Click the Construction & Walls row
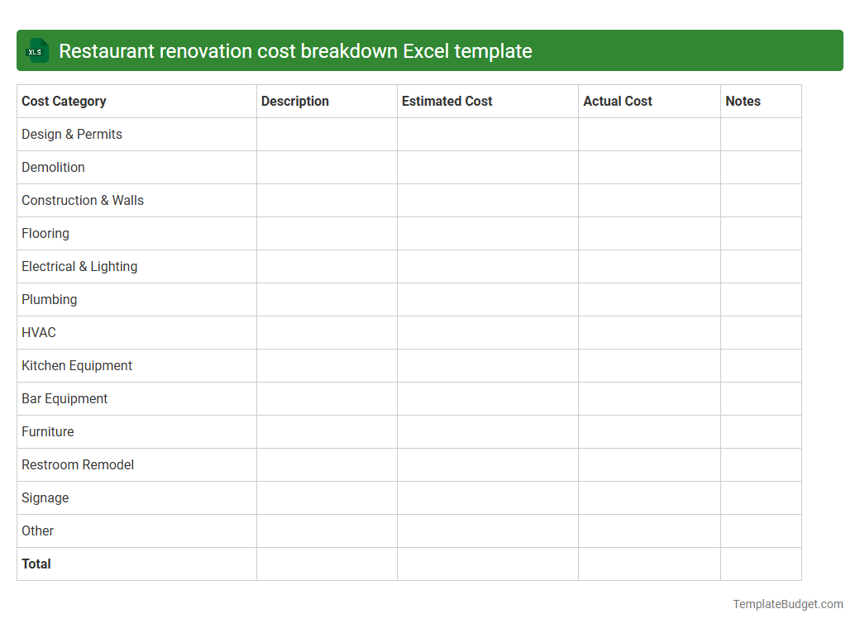The height and width of the screenshot is (628, 860). [x=82, y=200]
